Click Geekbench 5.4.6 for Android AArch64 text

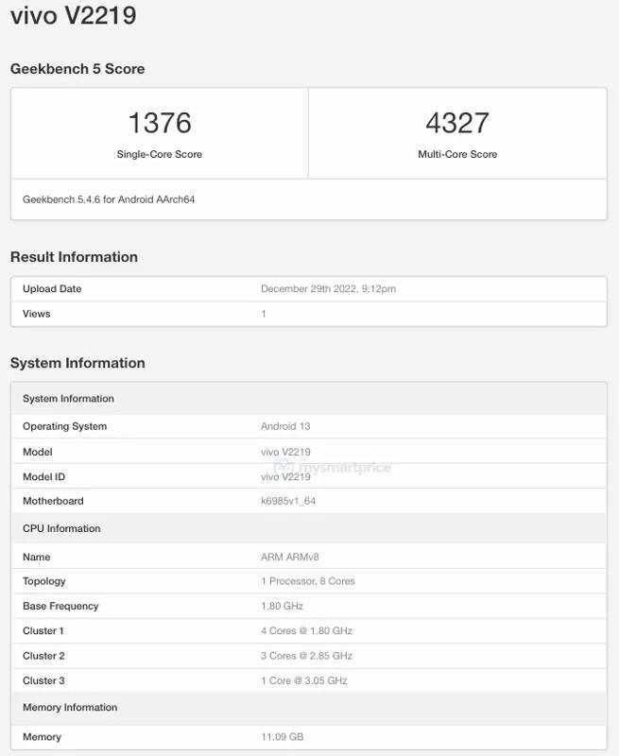click(109, 199)
